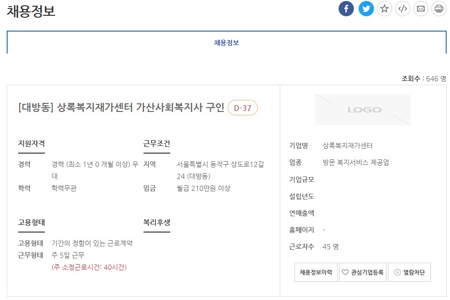
Task: Select the 학력무관 education value
Action: coord(64,188)
